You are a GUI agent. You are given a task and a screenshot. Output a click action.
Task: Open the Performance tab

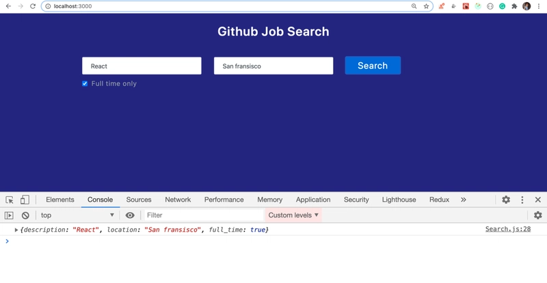point(224,200)
